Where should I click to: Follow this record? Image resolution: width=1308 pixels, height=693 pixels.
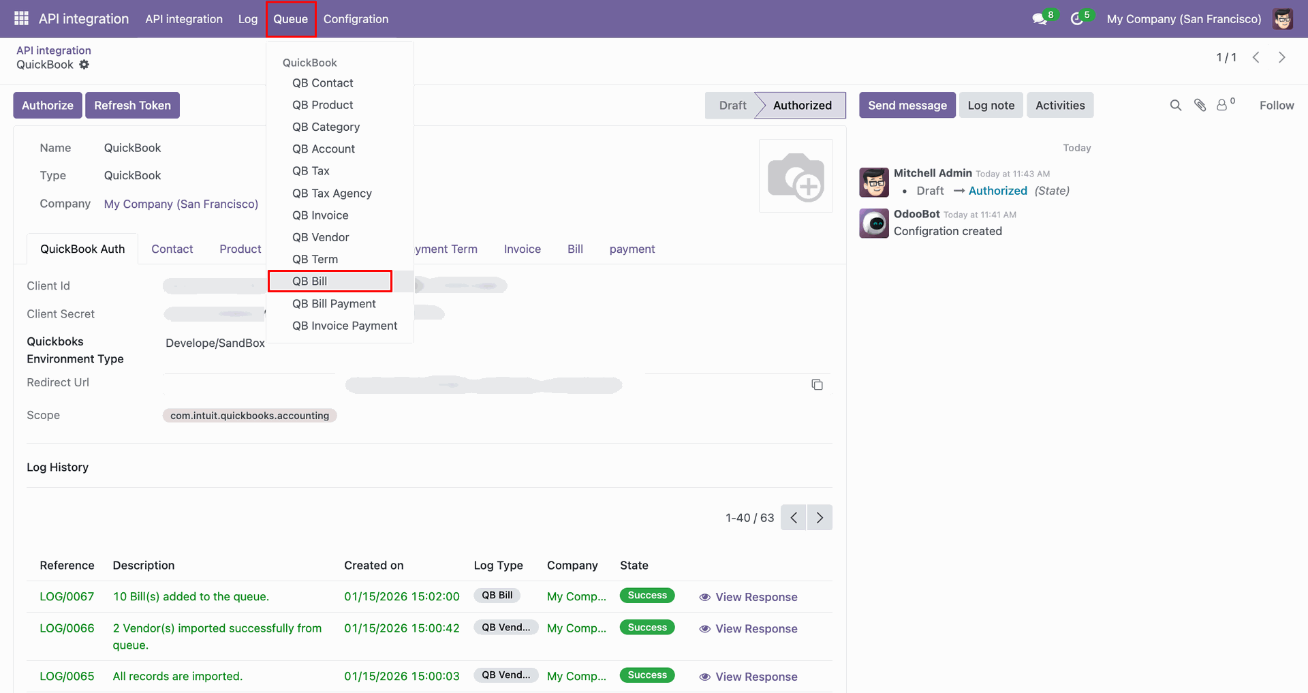[1277, 105]
